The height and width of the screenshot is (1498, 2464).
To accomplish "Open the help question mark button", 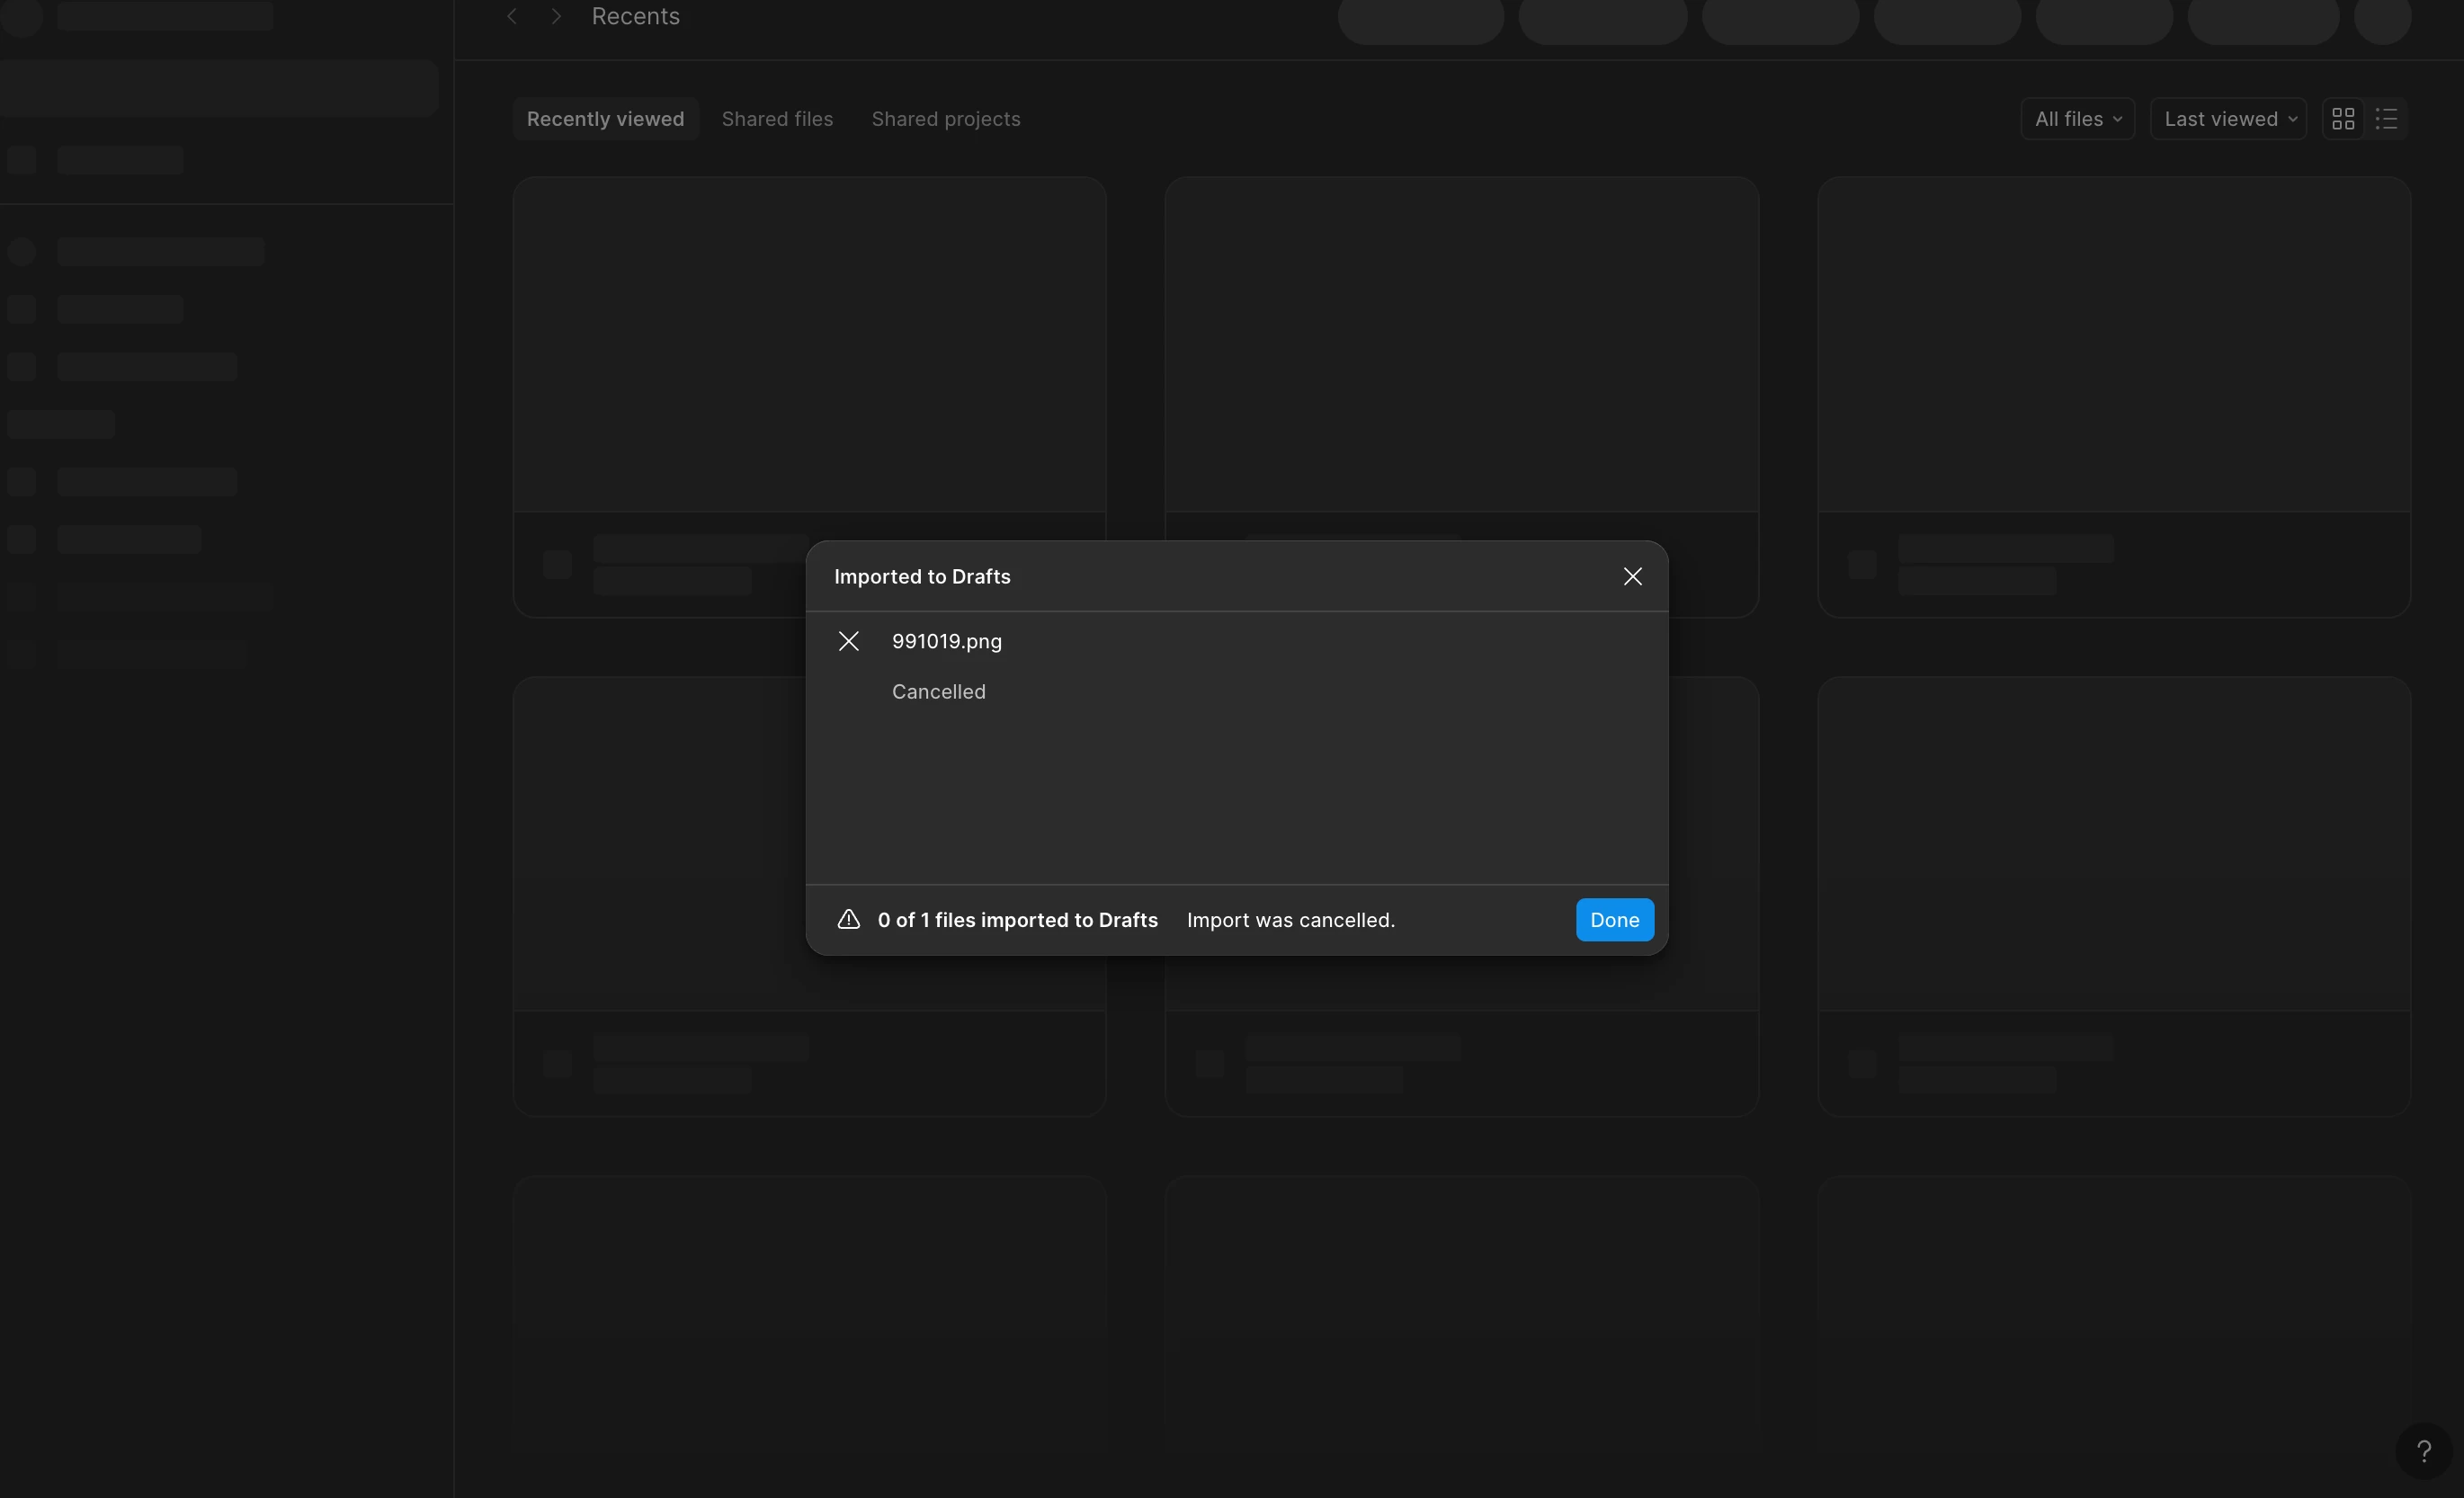I will [x=2423, y=1450].
